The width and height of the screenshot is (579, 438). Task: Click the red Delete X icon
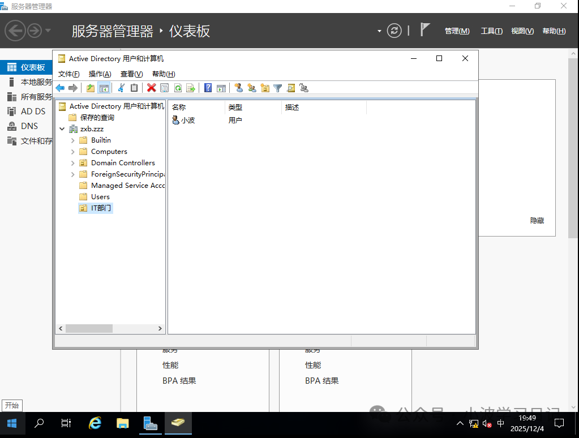click(151, 88)
